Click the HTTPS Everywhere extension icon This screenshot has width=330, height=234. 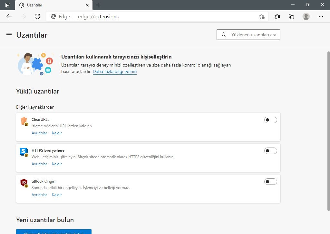click(x=24, y=152)
